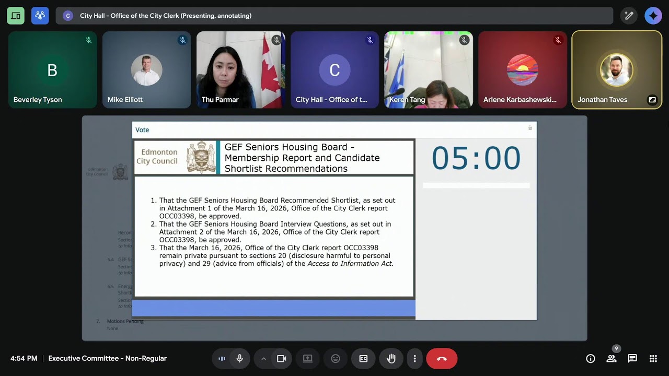This screenshot has width=669, height=376.
Task: Open the more options menu
Action: [x=414, y=359]
